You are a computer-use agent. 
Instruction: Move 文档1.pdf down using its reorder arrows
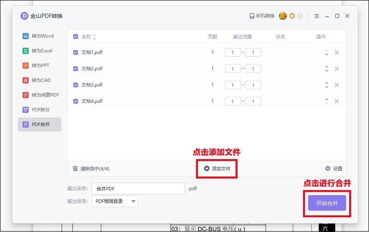coord(327,54)
